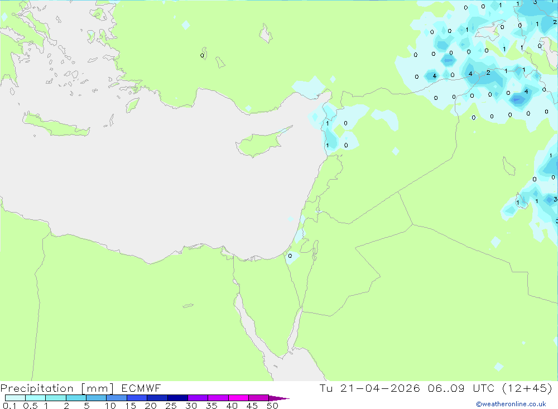Click the 10 mm blue legend swatch
The image size is (558, 409).
point(117,398)
